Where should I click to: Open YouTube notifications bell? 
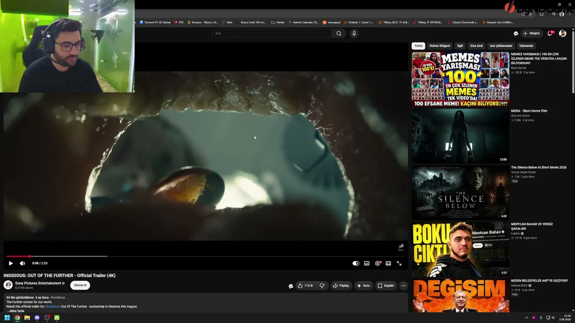pos(550,33)
